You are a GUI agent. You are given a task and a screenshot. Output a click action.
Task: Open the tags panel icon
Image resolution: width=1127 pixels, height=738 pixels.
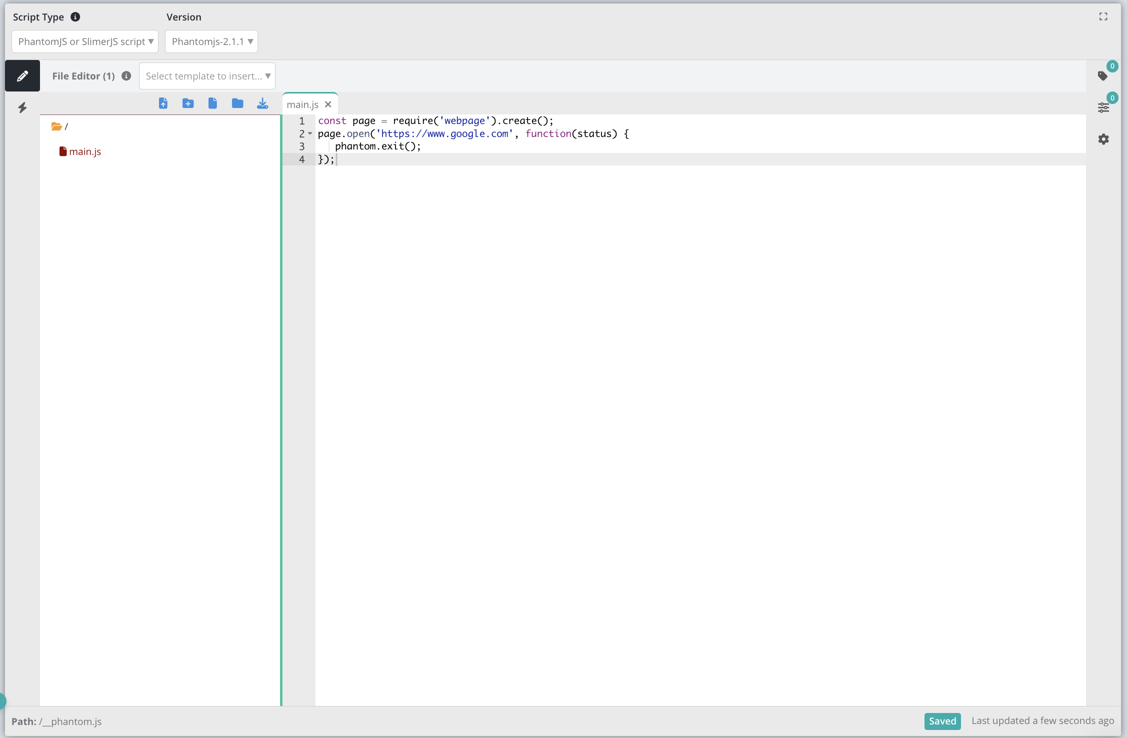click(x=1103, y=76)
